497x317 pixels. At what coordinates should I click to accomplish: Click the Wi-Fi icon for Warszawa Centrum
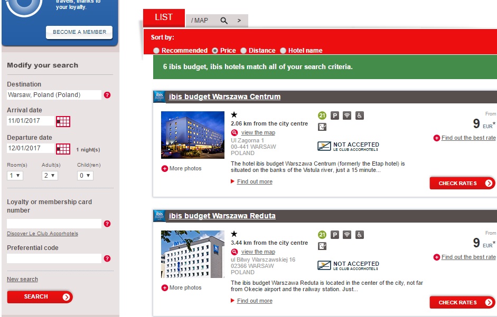pyautogui.click(x=347, y=116)
